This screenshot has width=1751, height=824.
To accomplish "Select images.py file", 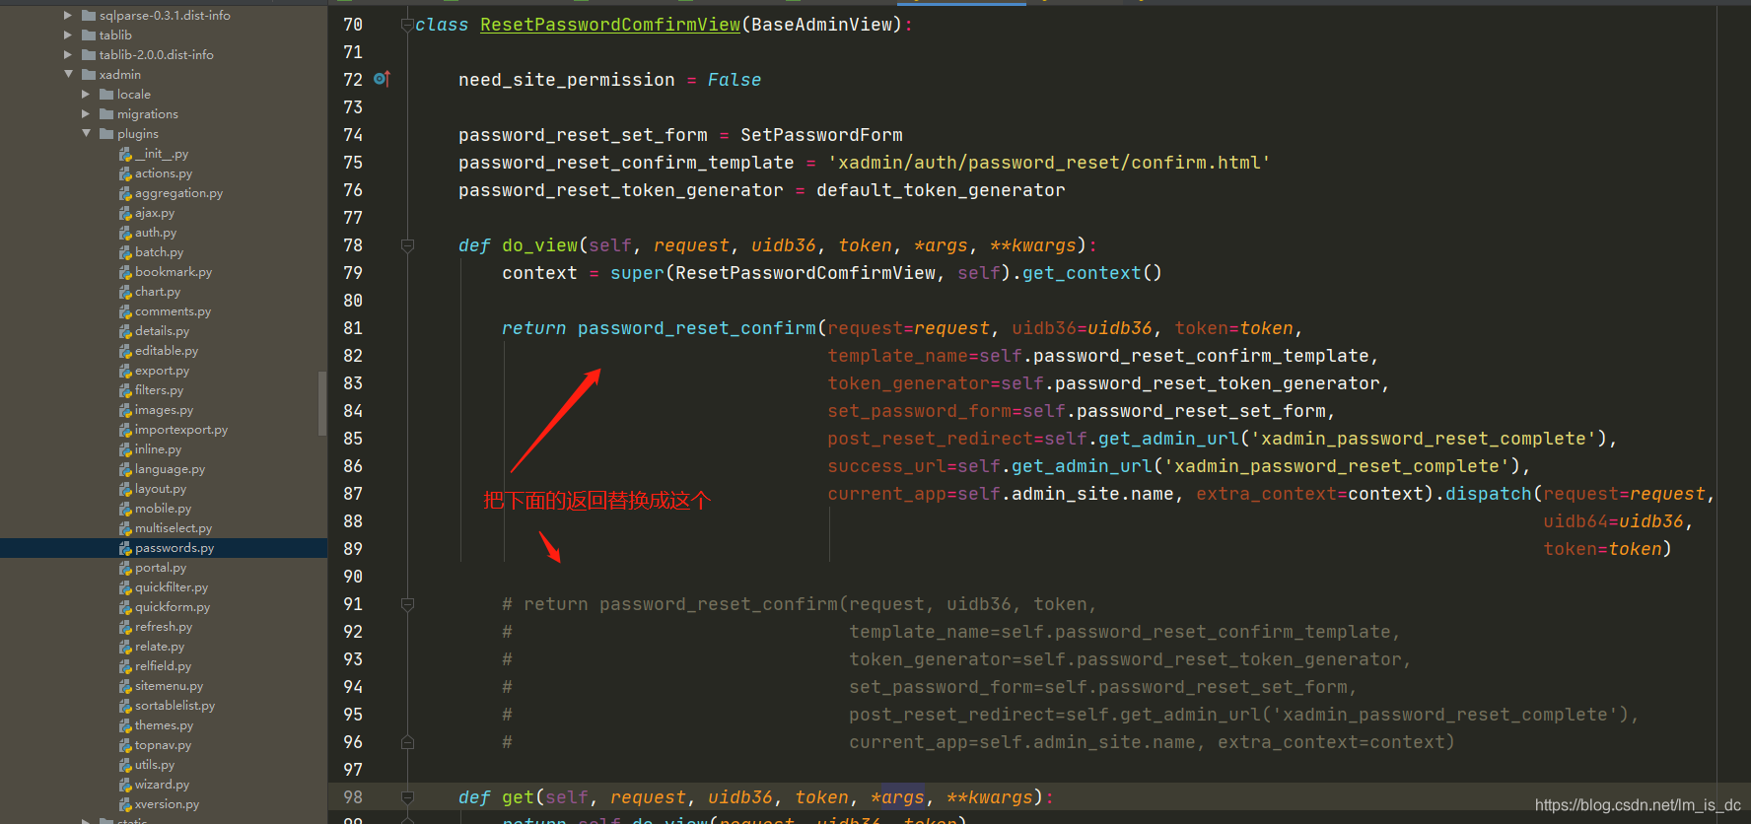I will (x=164, y=410).
